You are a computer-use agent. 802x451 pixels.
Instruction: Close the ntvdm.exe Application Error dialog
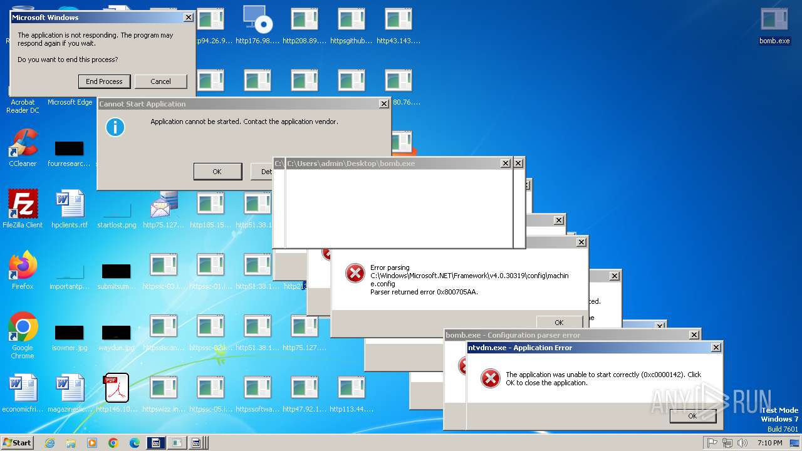(716, 348)
